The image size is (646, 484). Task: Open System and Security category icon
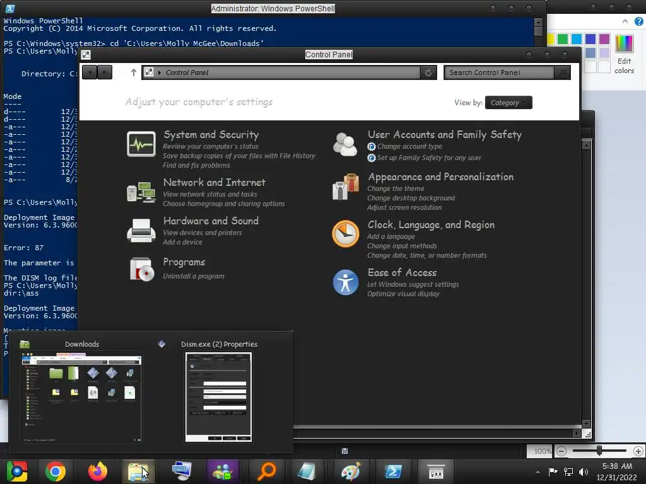point(141,144)
